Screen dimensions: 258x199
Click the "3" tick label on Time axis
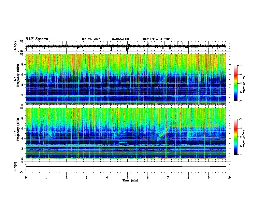coord(87,178)
